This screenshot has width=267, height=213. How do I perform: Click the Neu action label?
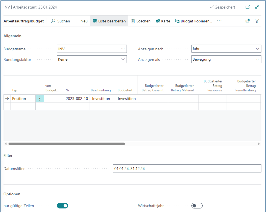click(84, 21)
